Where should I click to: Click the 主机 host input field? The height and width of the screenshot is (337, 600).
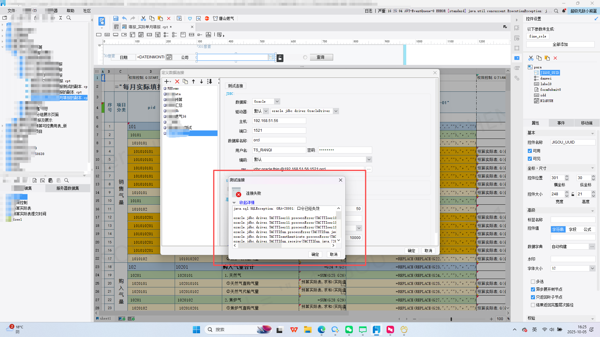(x=279, y=121)
